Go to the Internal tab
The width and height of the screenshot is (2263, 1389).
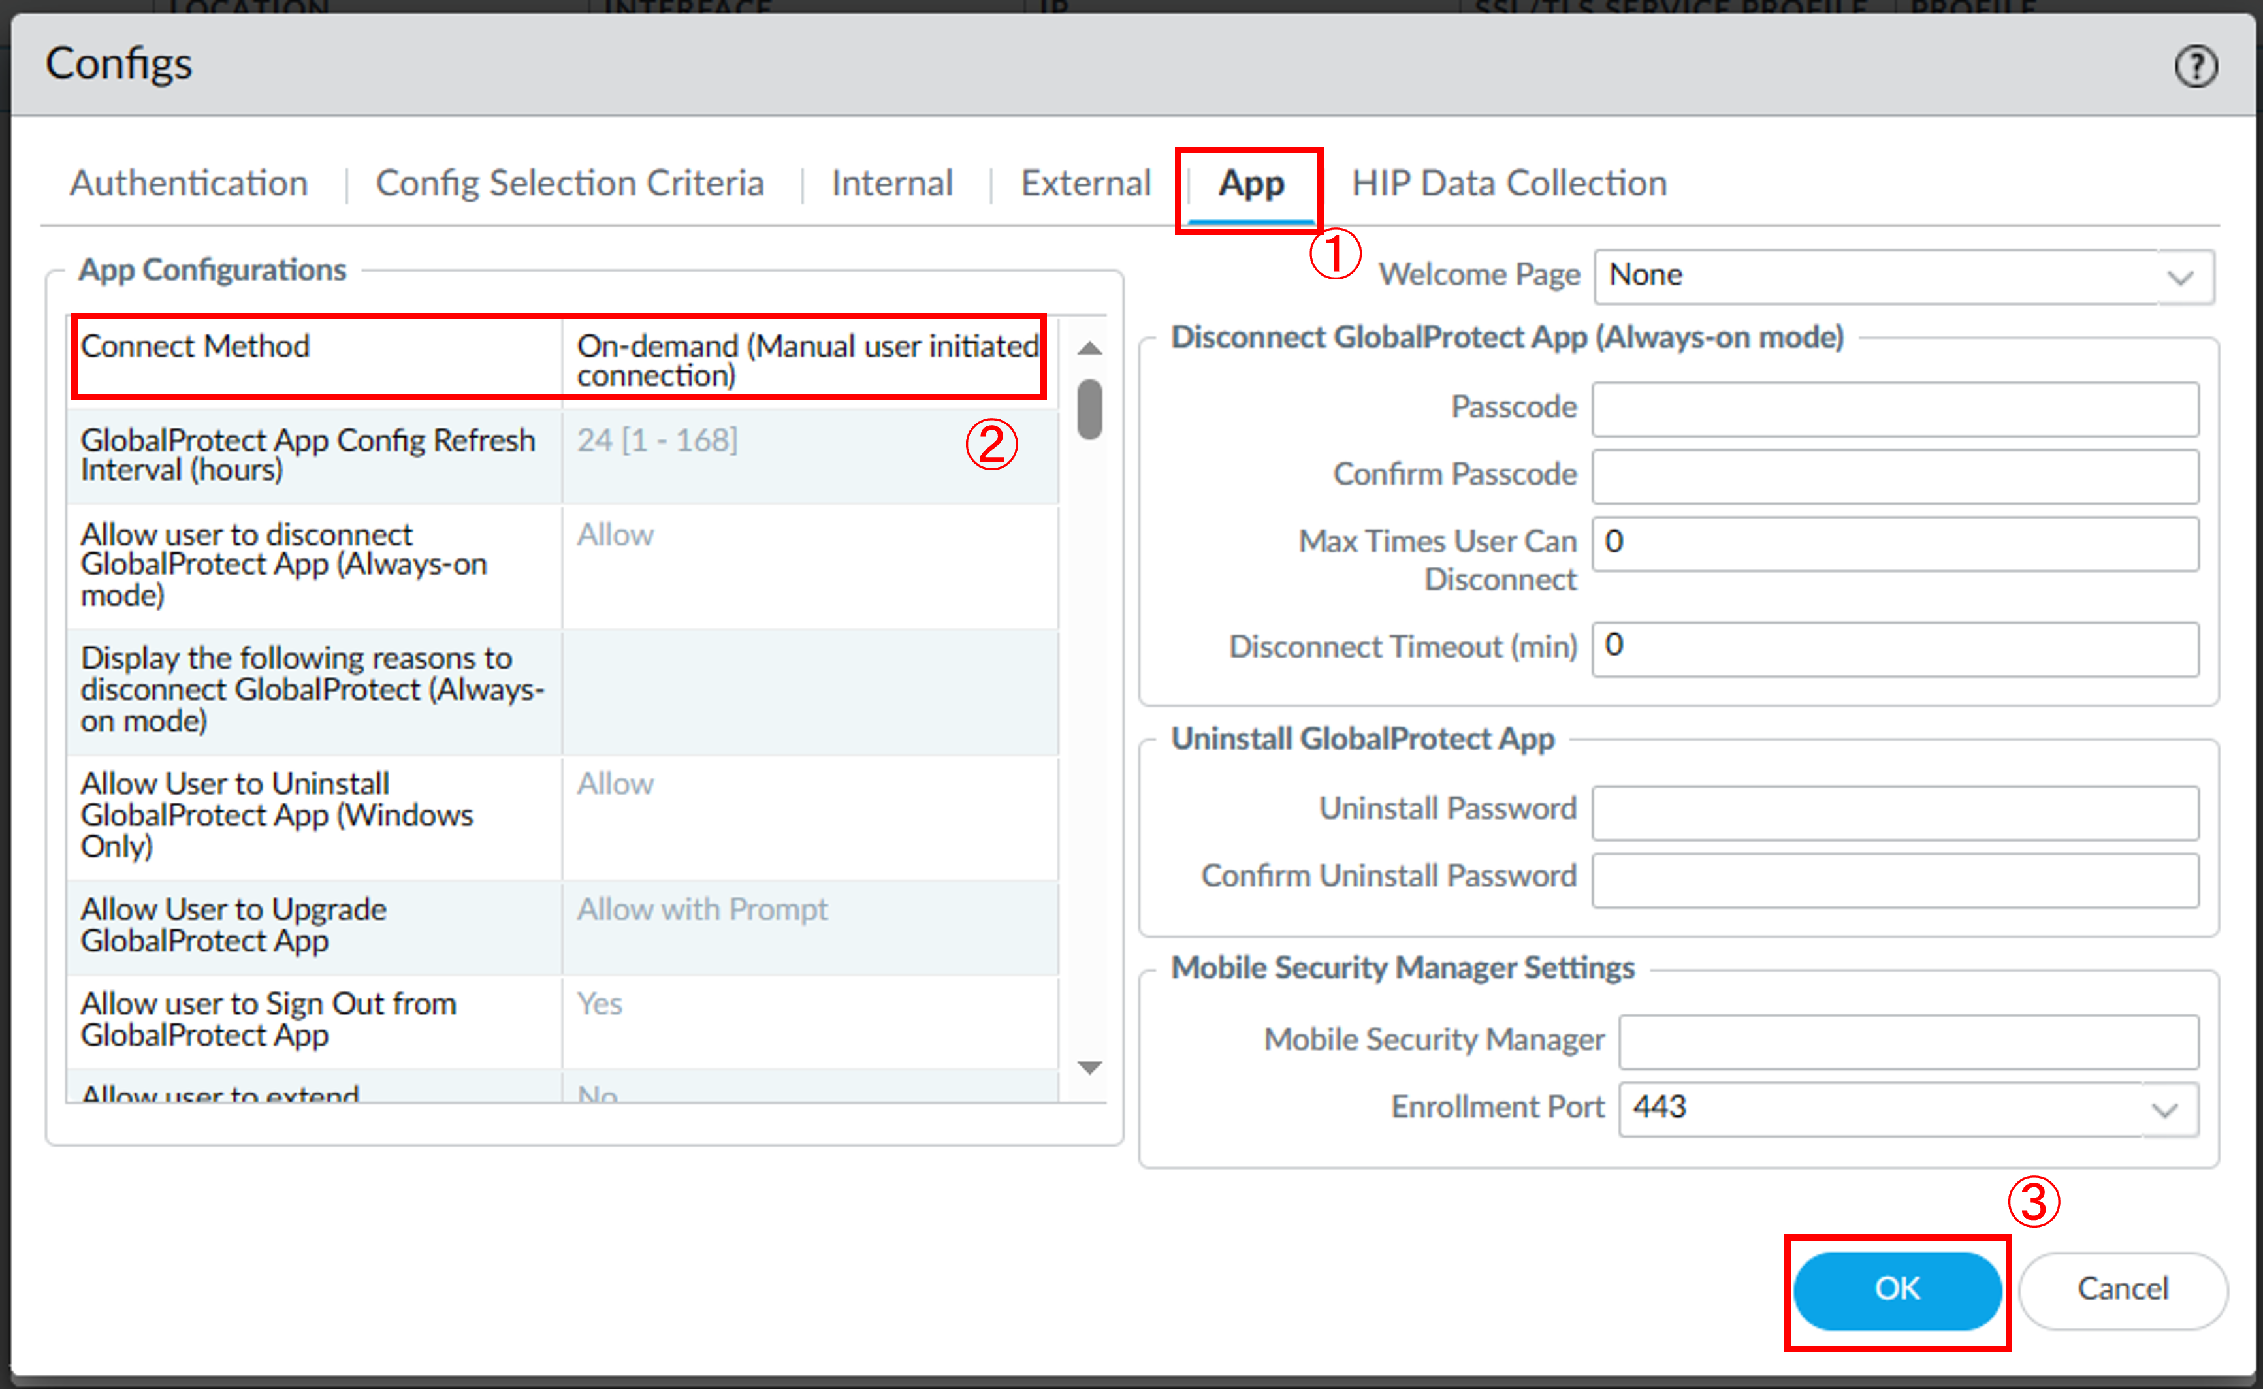[x=891, y=184]
